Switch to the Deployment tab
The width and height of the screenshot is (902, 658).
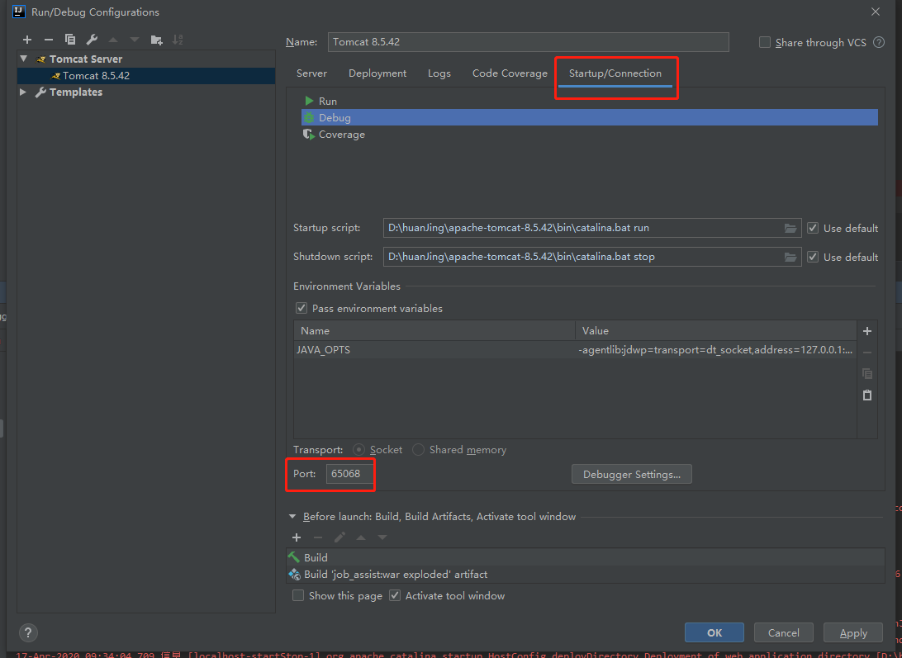(x=377, y=73)
